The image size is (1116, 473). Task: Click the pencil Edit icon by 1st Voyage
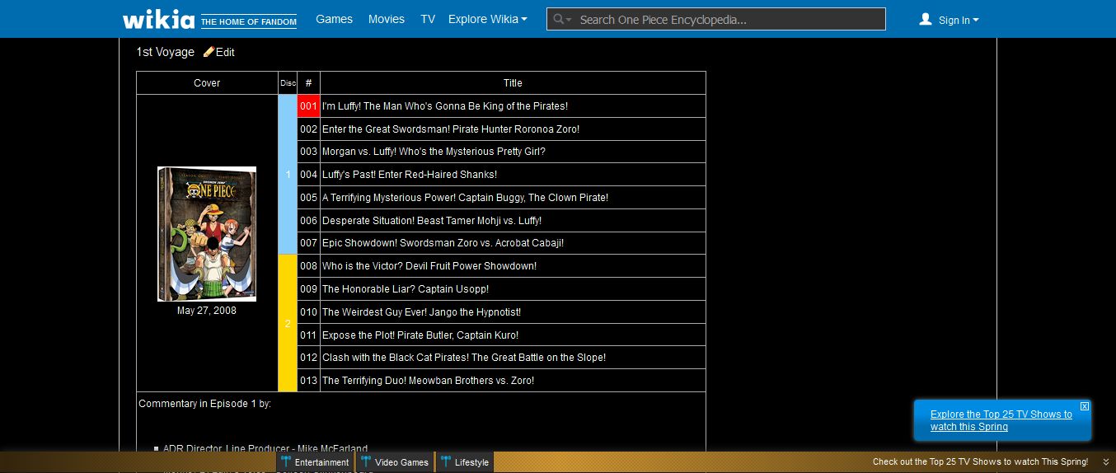209,52
